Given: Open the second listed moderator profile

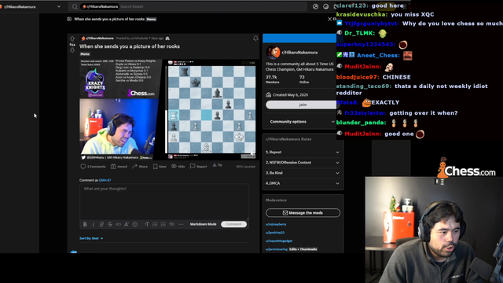Looking at the screenshot, I should [275, 233].
